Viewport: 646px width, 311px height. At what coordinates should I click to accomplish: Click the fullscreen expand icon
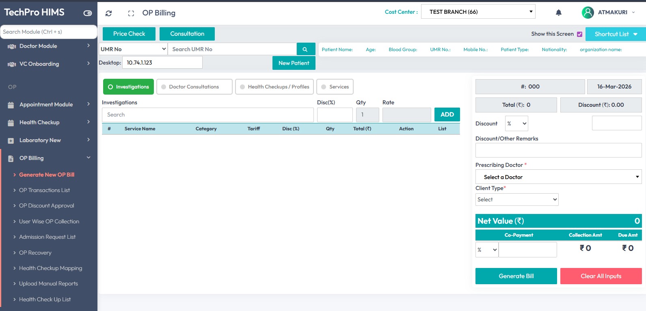click(x=131, y=13)
